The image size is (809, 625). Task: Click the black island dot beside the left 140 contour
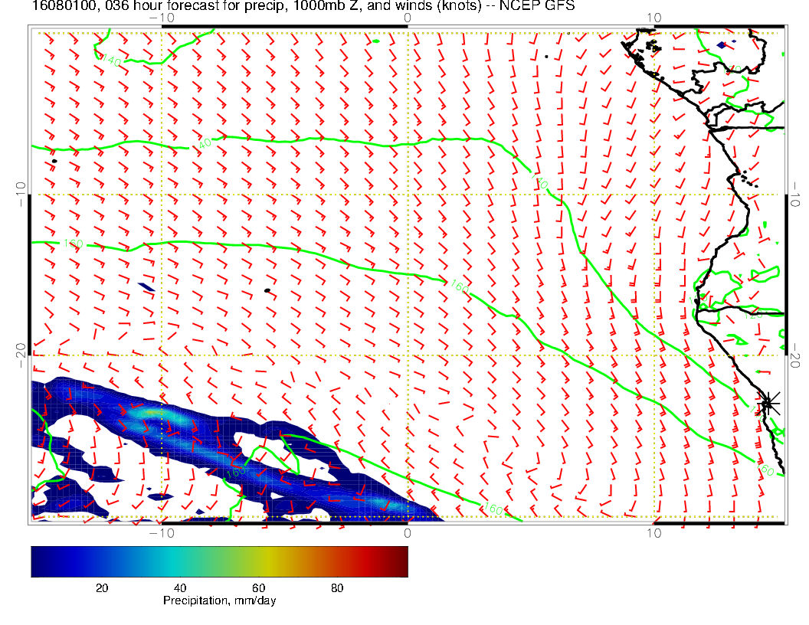click(54, 161)
